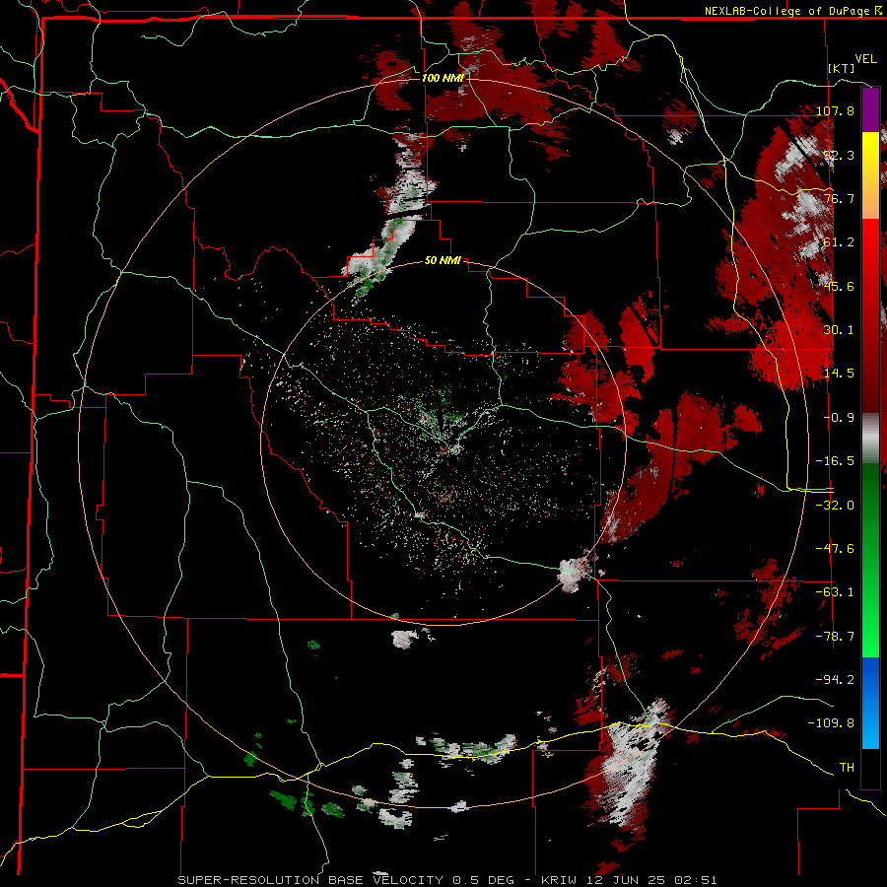887x887 pixels.
Task: Select the -16.5 velocity scale value
Action: coord(835,461)
